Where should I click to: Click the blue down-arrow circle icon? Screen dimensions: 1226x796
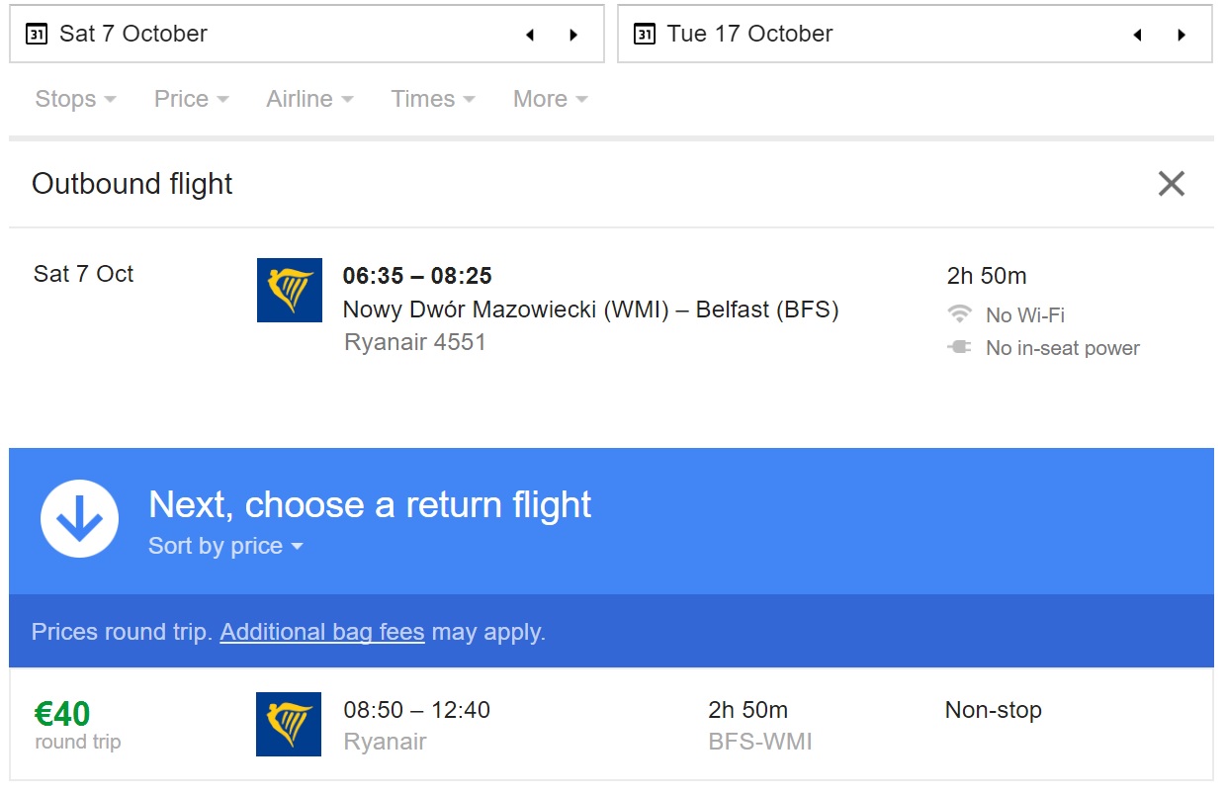click(x=79, y=519)
